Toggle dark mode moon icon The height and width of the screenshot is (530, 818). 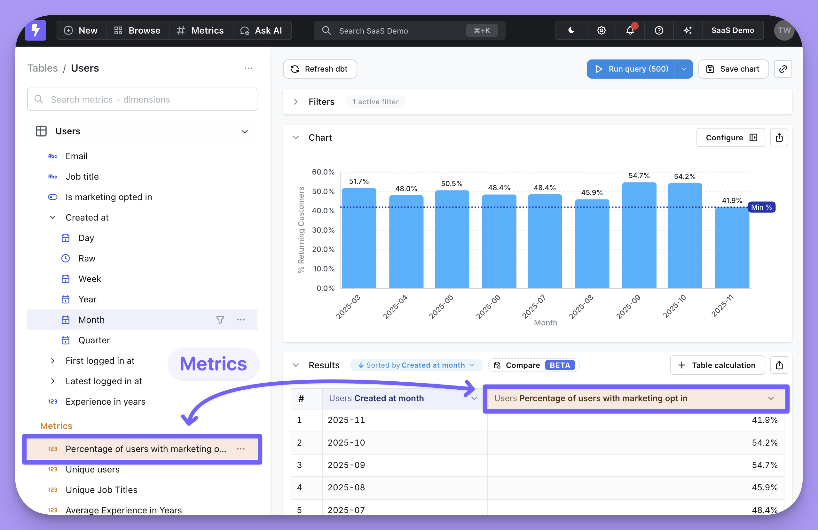(571, 31)
